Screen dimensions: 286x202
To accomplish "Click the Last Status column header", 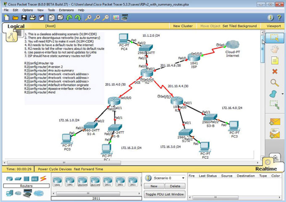I will [208, 176].
